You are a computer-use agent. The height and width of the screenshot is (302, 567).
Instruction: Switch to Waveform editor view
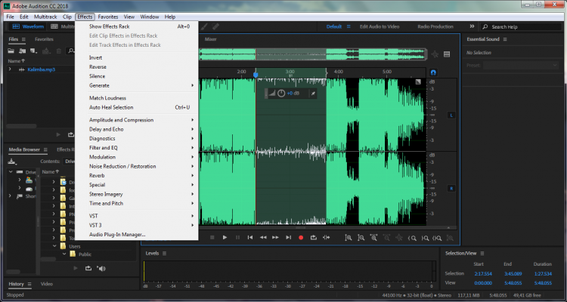click(29, 26)
